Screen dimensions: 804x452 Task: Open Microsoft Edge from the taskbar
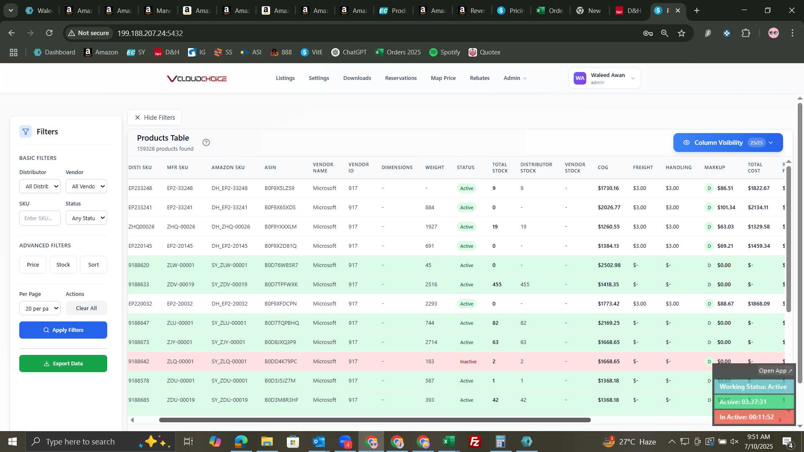(241, 442)
